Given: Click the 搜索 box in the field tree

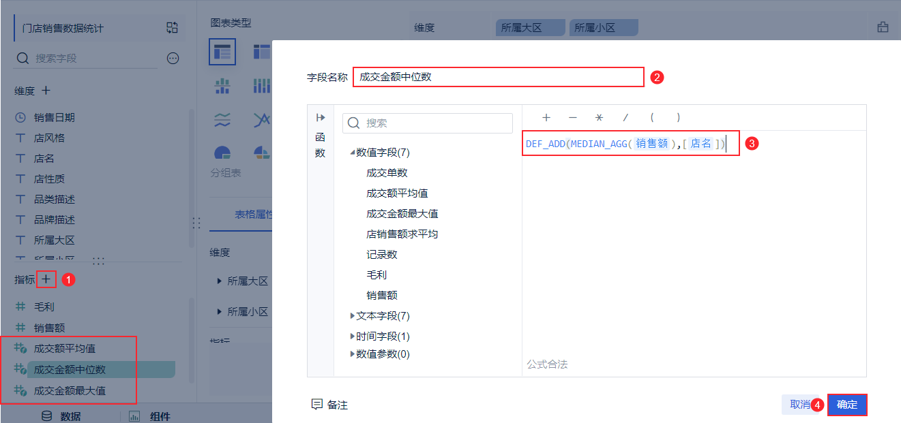Looking at the screenshot, I should tap(428, 123).
